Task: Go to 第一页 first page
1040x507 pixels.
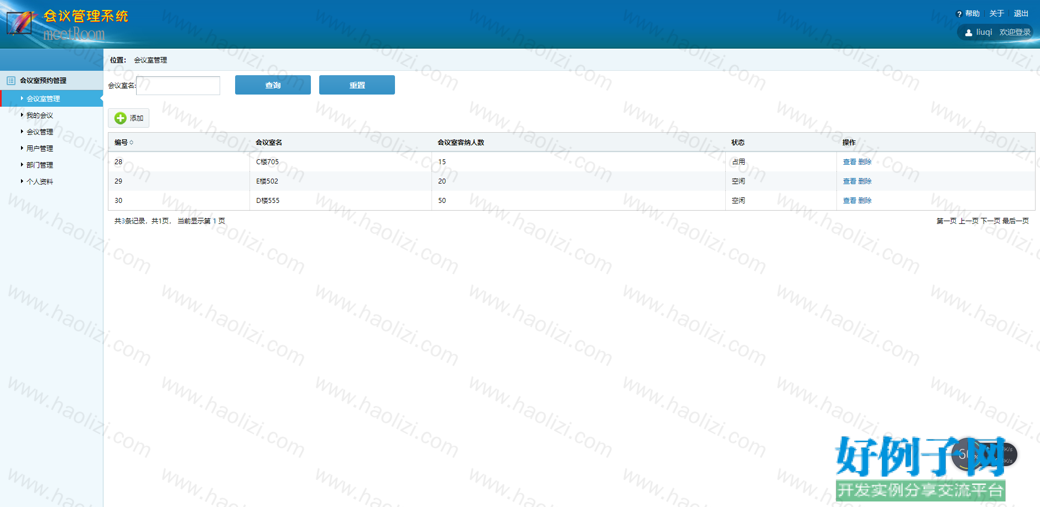Action: click(947, 221)
